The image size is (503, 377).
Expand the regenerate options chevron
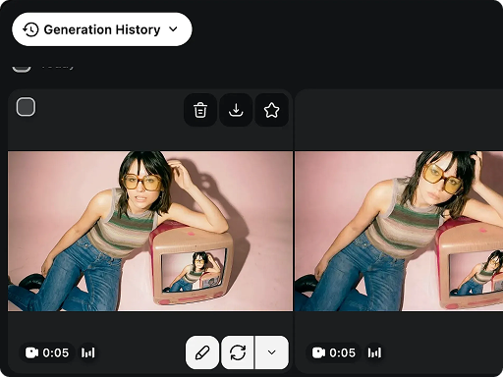(x=272, y=352)
